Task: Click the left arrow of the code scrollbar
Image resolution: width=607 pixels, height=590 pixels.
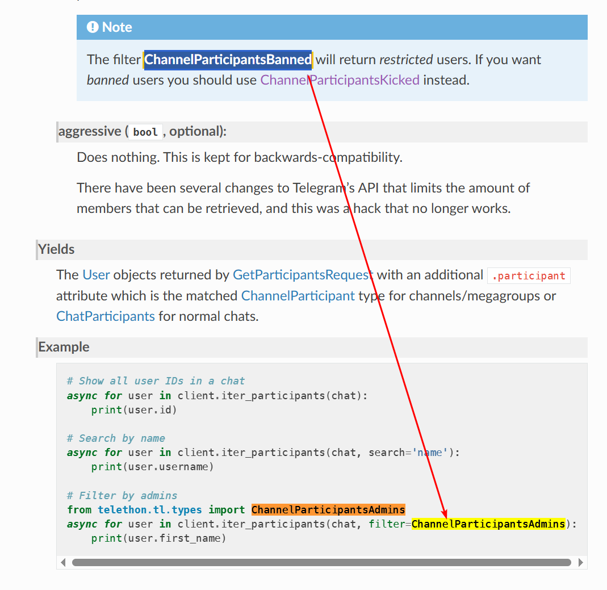Action: (63, 562)
